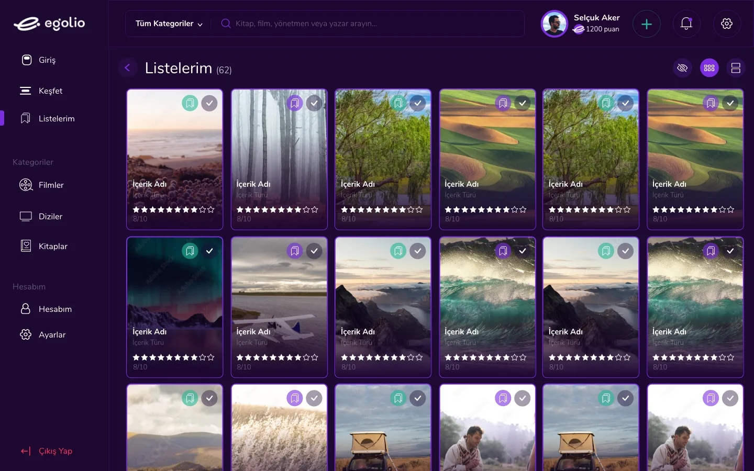Click the 8/10 score on the seaplane card
Viewport: 754px width, 471px height.
(x=244, y=367)
